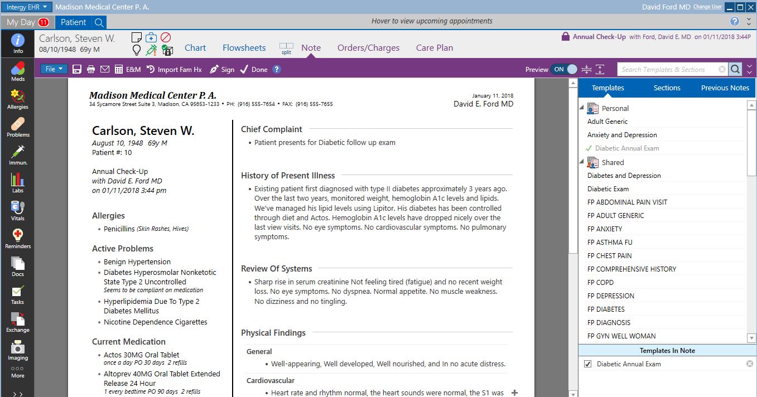The height and width of the screenshot is (397, 757).
Task: Click the envelope icon in note toolbar
Action: click(x=105, y=70)
